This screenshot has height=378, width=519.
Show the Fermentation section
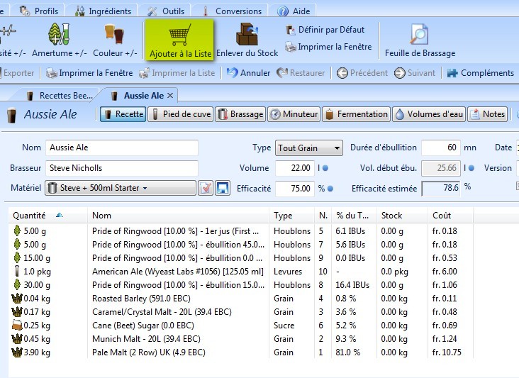356,114
